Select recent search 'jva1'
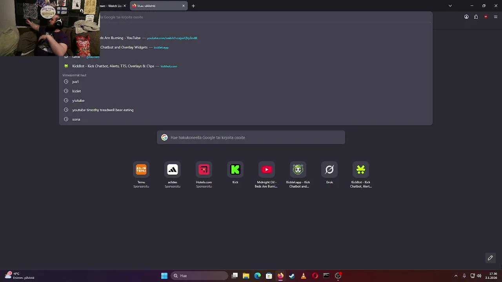The height and width of the screenshot is (282, 502). [246, 81]
